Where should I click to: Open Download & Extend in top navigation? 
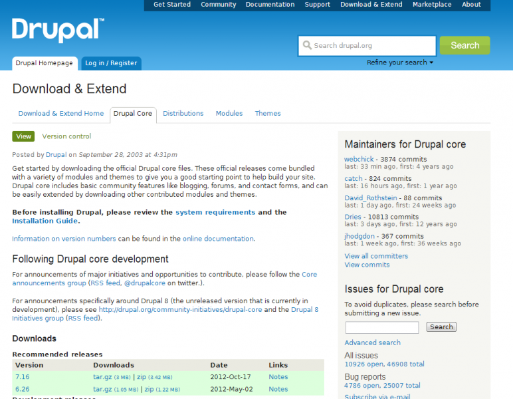pyautogui.click(x=371, y=5)
